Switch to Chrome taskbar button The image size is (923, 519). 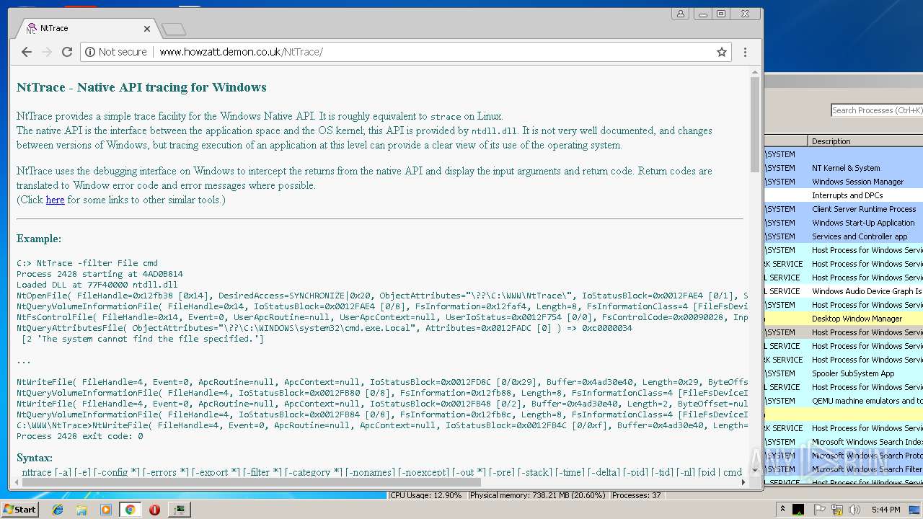tap(130, 510)
